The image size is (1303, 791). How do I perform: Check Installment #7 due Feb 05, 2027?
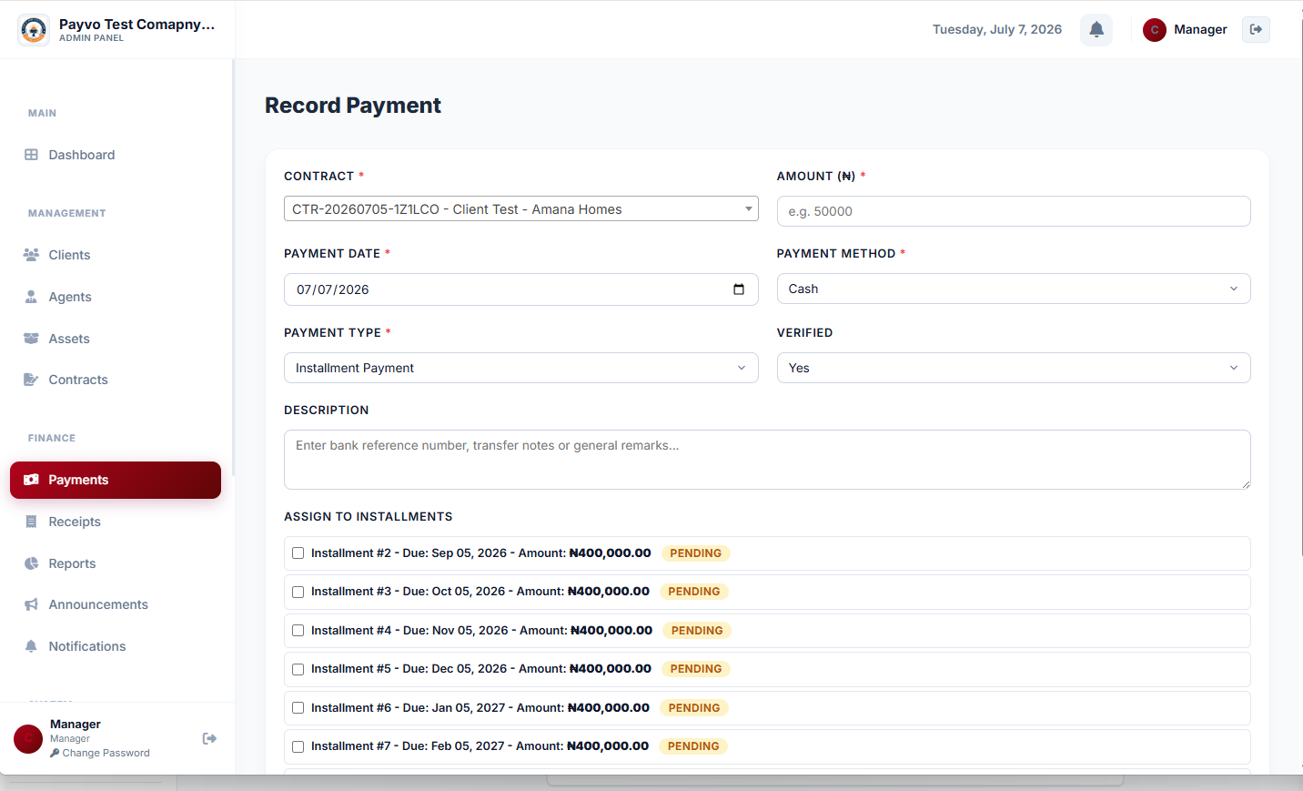point(298,746)
